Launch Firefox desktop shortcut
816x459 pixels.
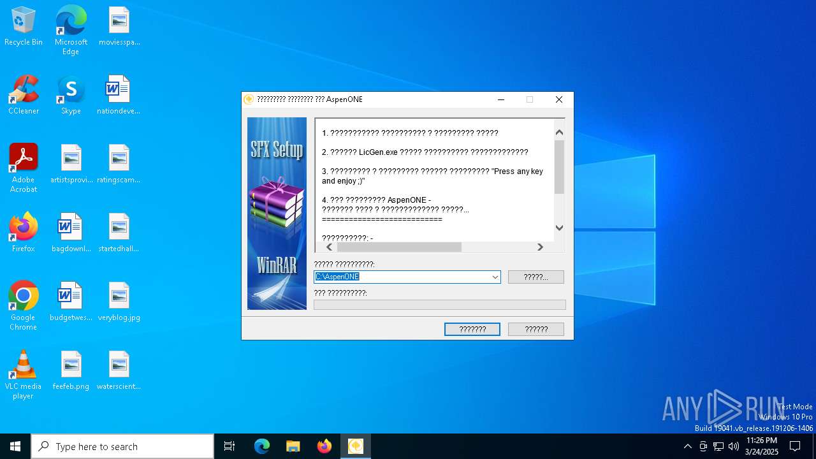(x=24, y=233)
